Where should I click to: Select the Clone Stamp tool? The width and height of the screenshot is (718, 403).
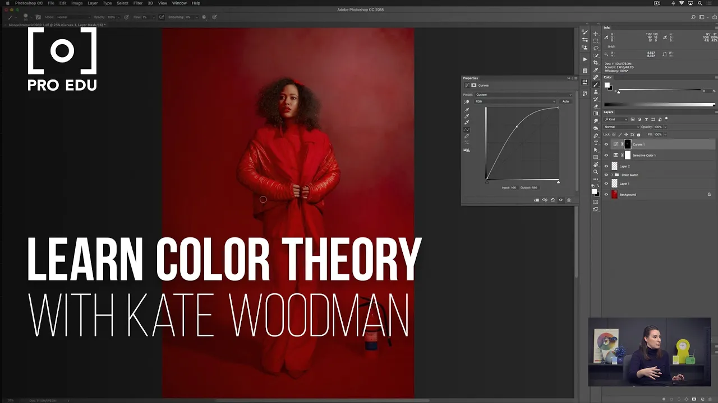596,92
